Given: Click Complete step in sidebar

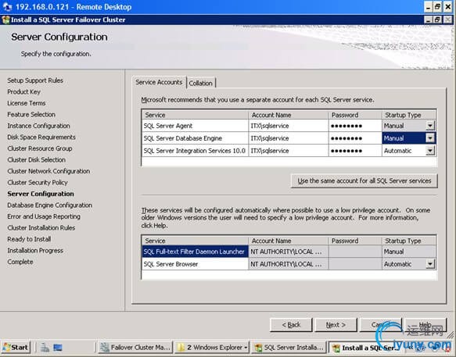Looking at the screenshot, I should [x=20, y=262].
